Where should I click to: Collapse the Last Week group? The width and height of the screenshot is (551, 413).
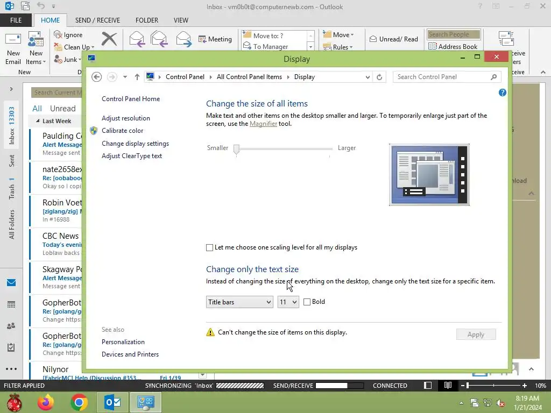click(38, 120)
